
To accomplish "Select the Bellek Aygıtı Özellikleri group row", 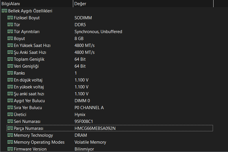I will tap(30, 11).
